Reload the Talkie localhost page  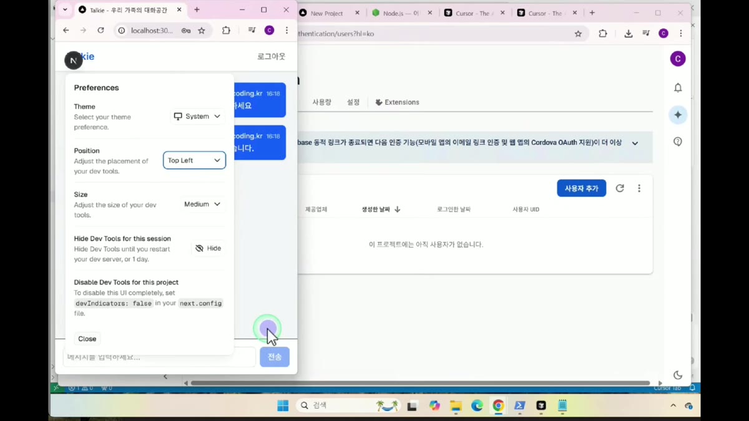(100, 30)
